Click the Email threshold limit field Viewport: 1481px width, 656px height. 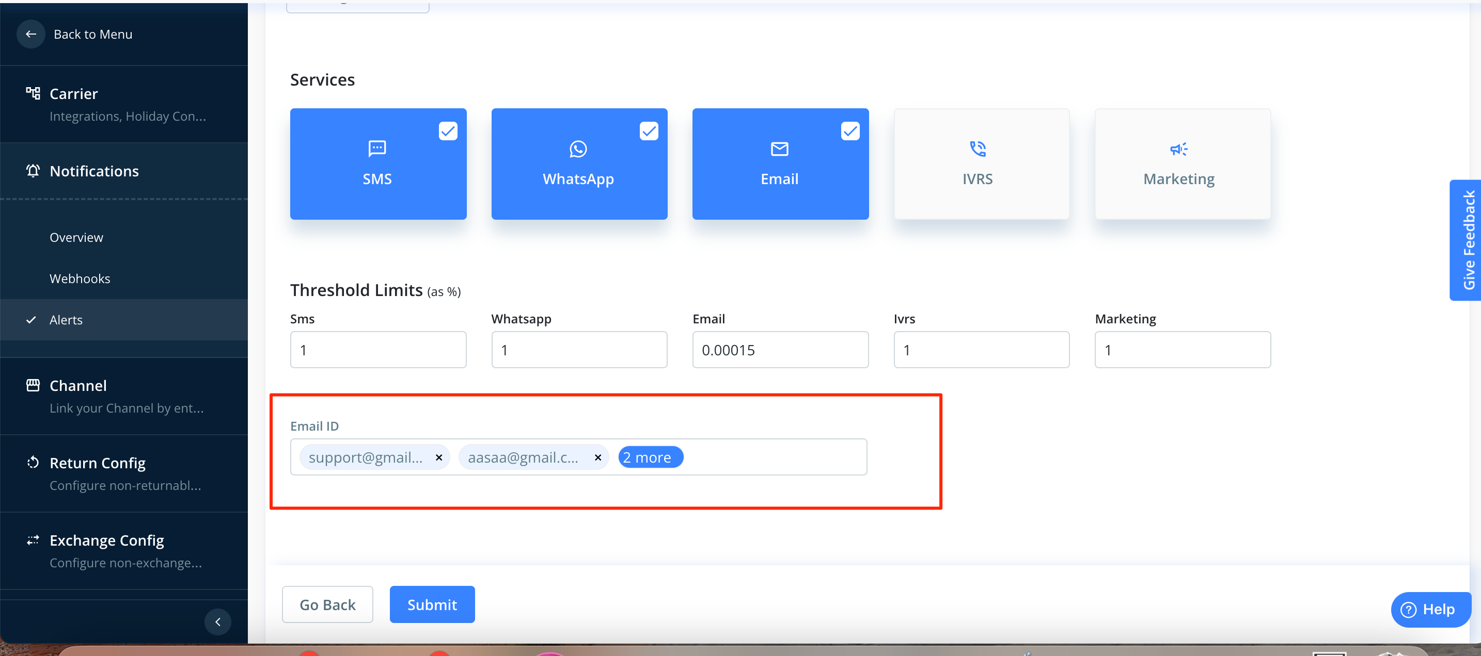(x=780, y=350)
